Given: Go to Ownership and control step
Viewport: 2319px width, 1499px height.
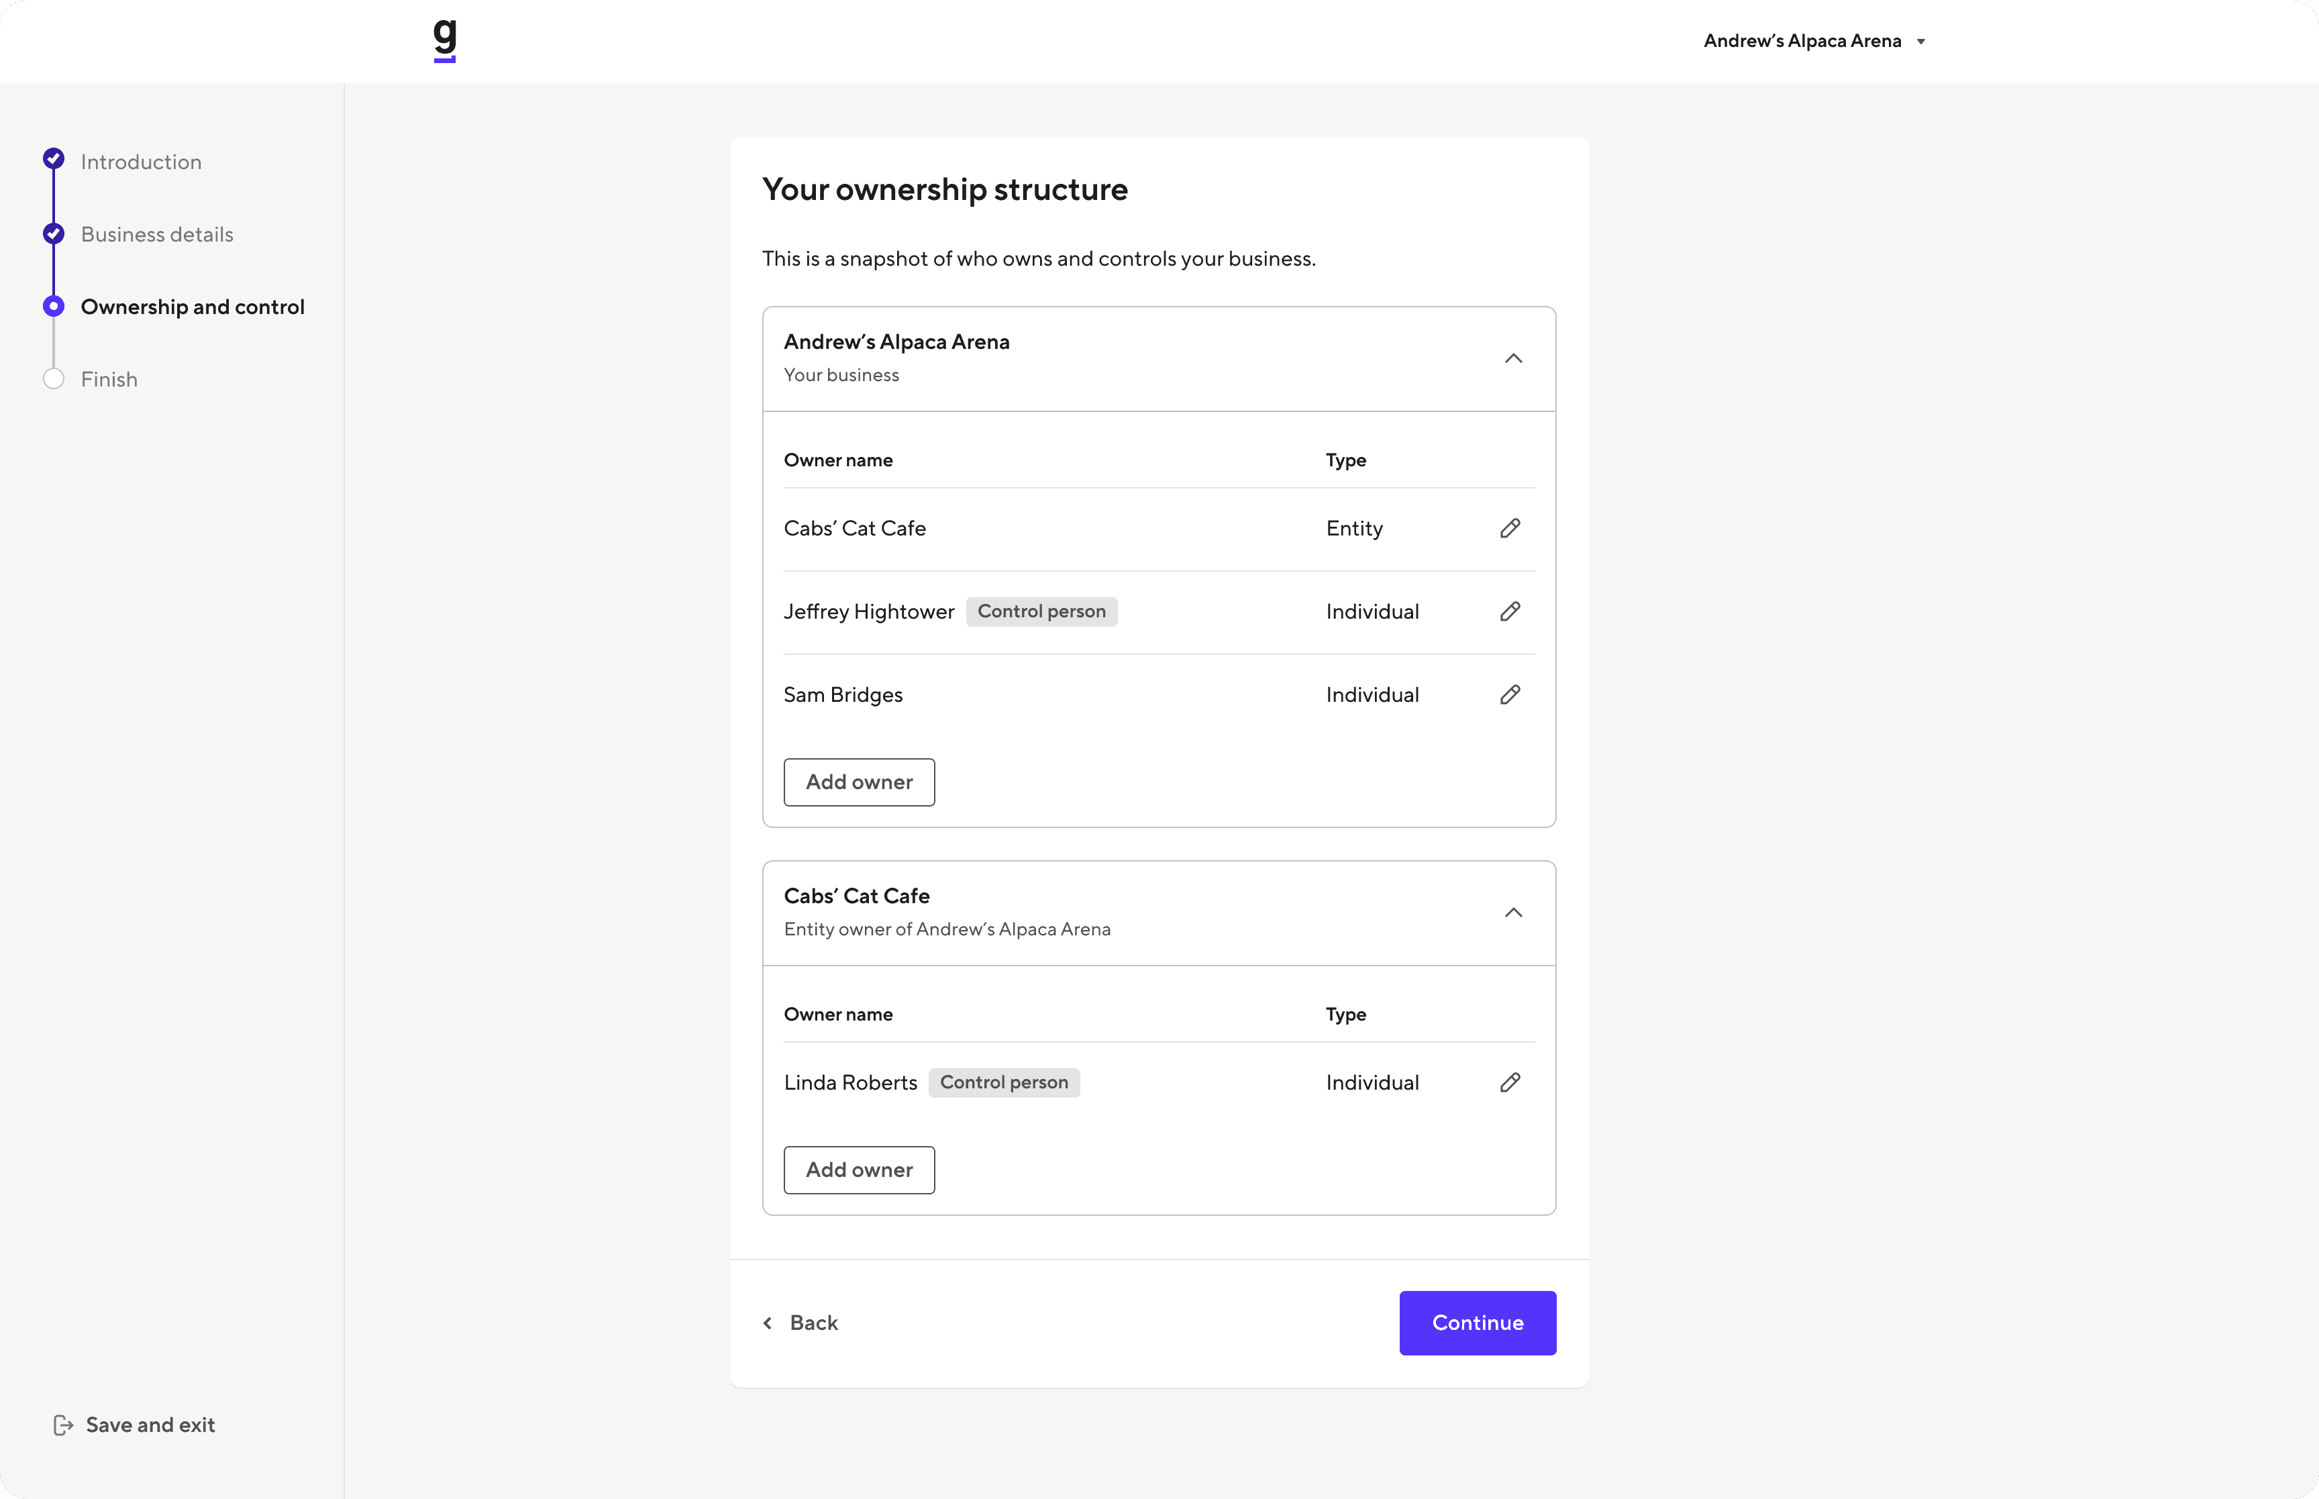Looking at the screenshot, I should click(x=192, y=307).
